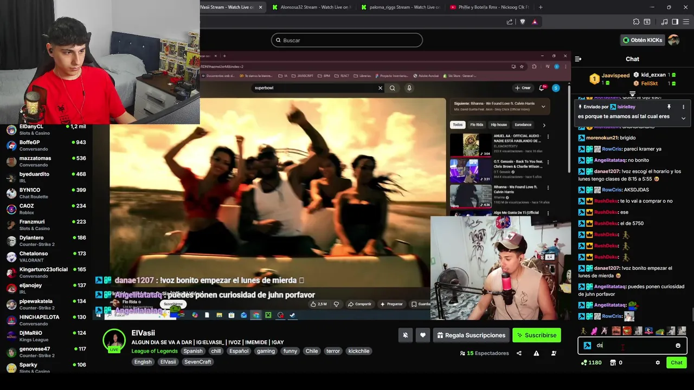Open byeduardito channel in sidebar
This screenshot has height=390, width=694.
(46, 177)
